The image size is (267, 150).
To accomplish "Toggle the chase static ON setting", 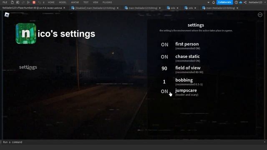I will tap(164, 57).
